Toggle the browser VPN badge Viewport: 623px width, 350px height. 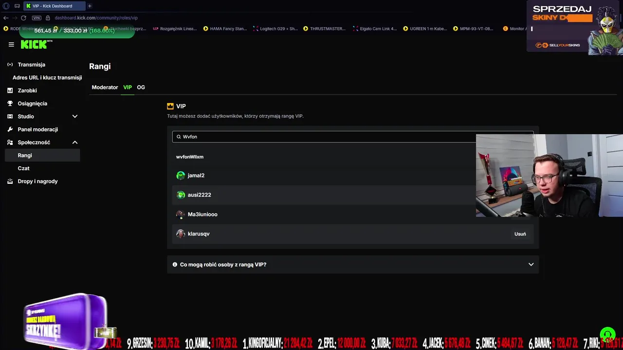pyautogui.click(x=37, y=18)
